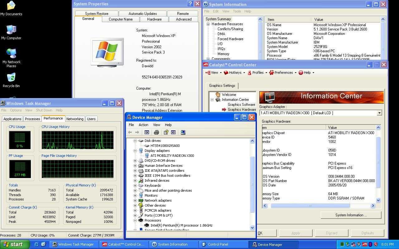399x249 pixels.
Task: Click the Keyboards device icon in Device Manager
Action: pos(141,186)
